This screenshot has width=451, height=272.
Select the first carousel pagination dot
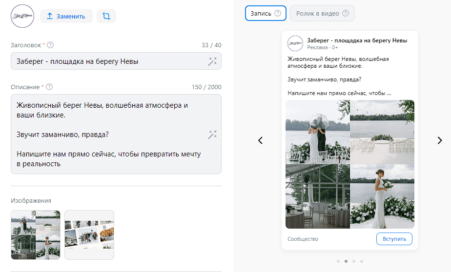pos(338,261)
